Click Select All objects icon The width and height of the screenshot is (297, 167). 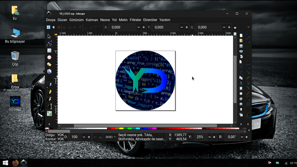[49, 27]
